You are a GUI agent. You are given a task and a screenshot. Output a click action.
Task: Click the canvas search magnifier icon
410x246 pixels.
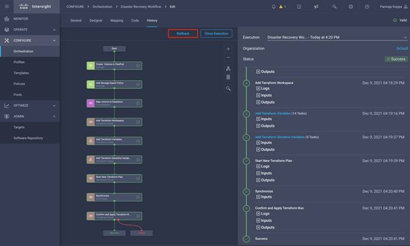coord(228,88)
